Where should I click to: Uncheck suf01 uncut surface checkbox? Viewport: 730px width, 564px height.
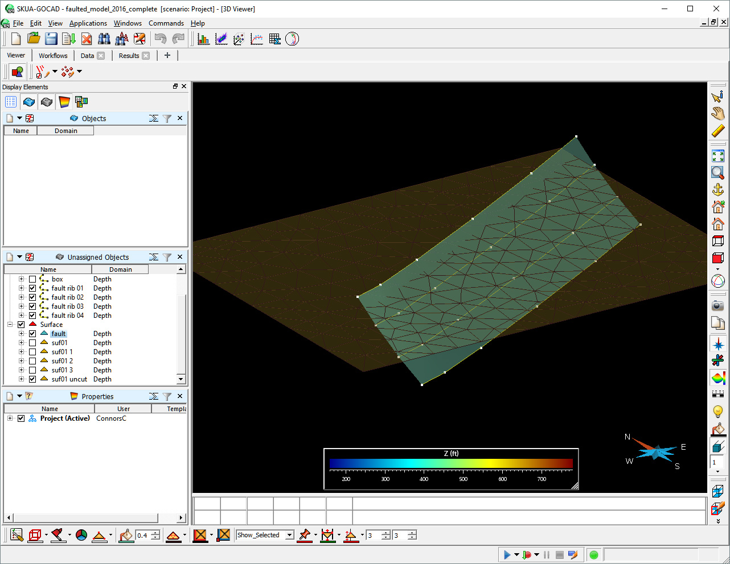[x=32, y=379]
